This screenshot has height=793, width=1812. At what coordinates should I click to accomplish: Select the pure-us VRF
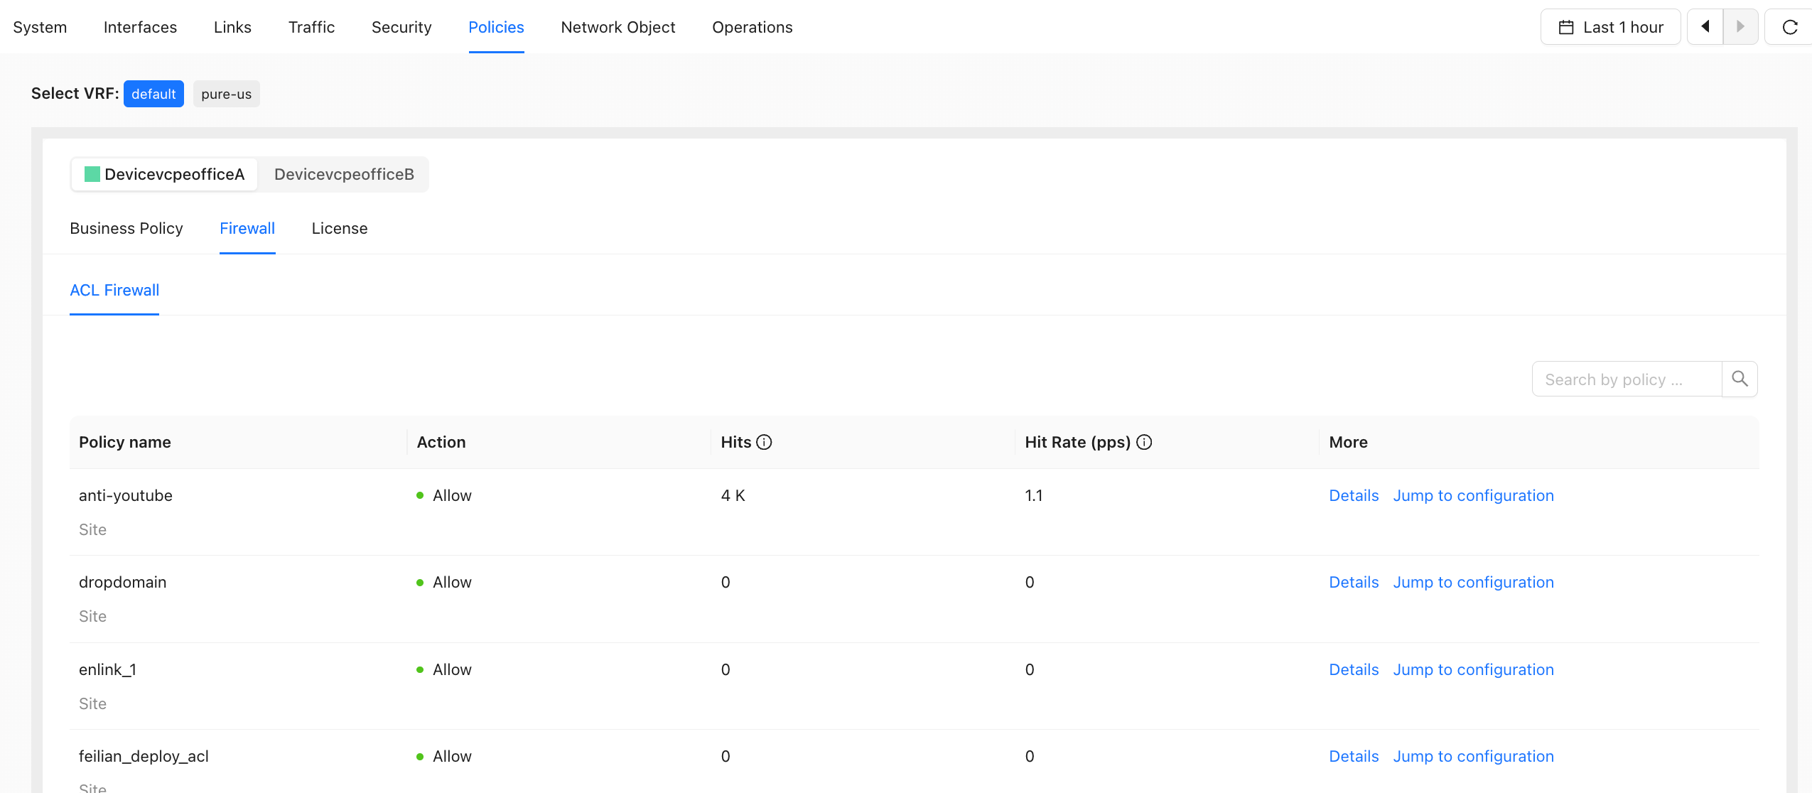[226, 94]
